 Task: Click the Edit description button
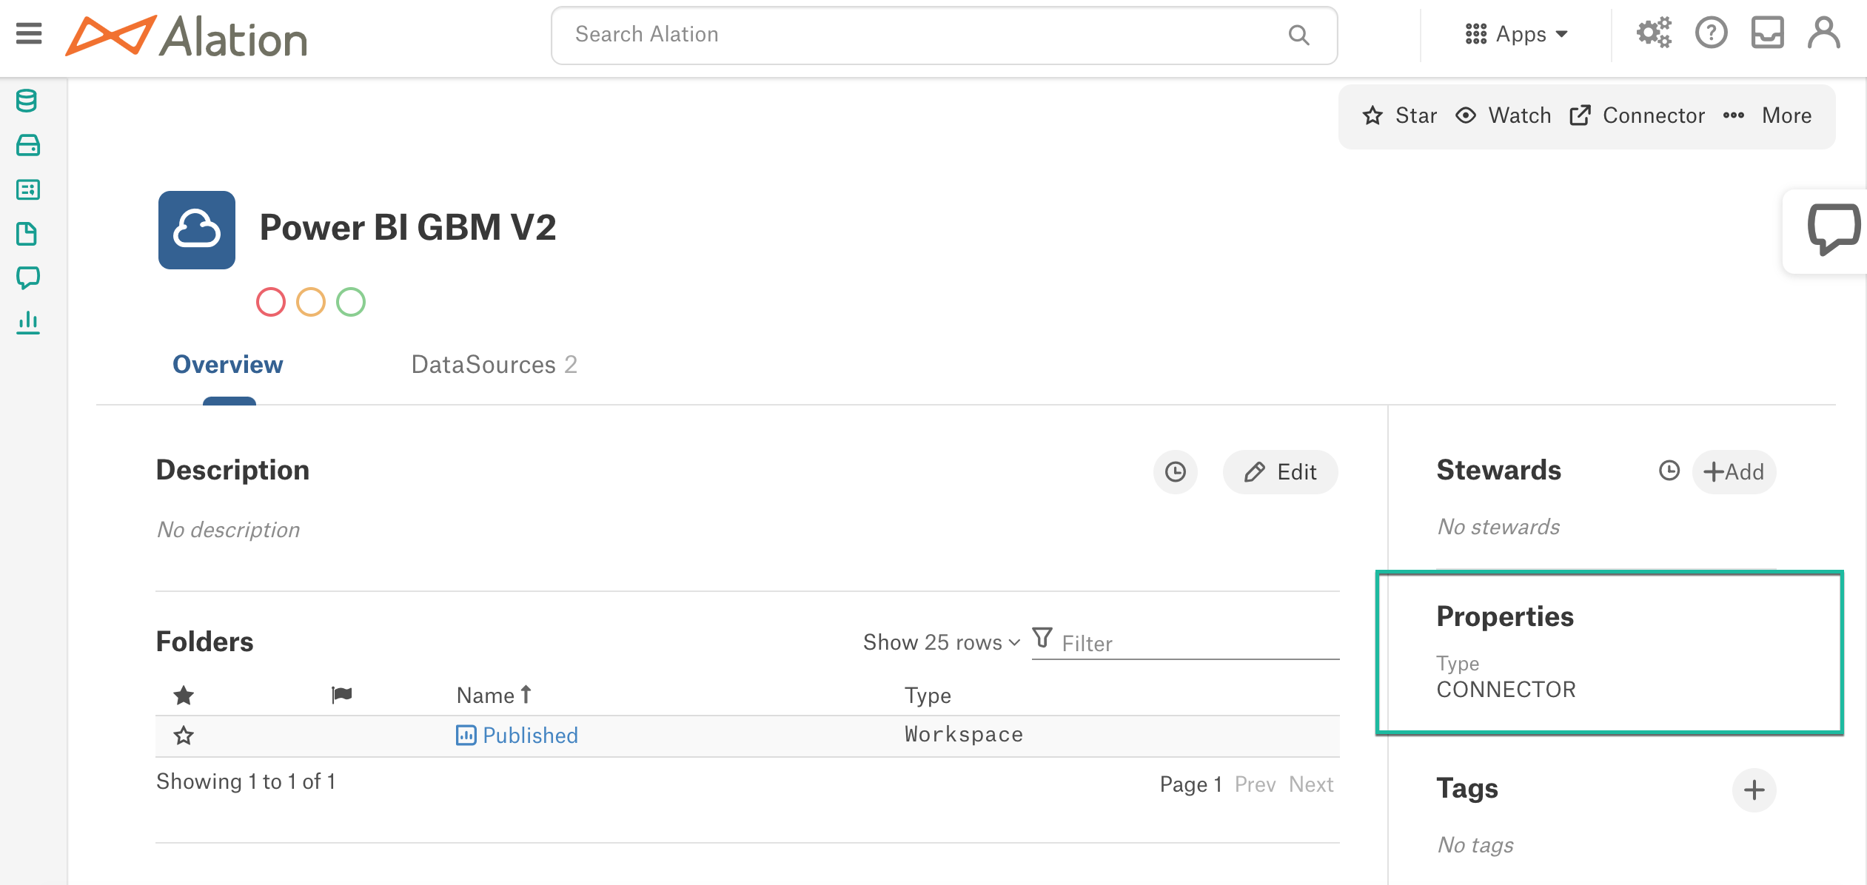pos(1280,472)
